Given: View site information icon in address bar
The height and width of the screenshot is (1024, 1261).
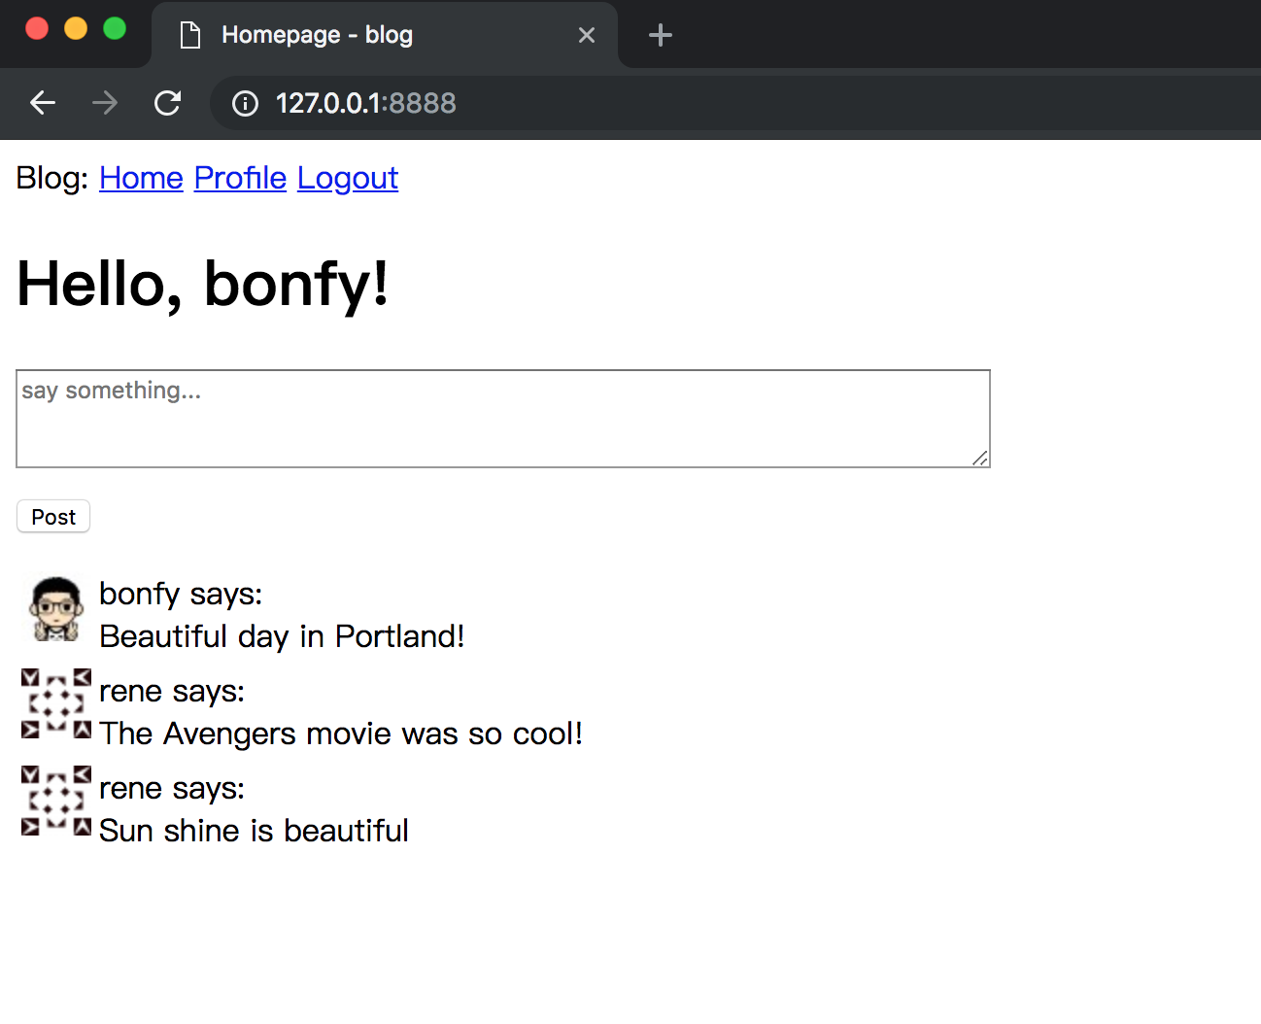Looking at the screenshot, I should 246,103.
